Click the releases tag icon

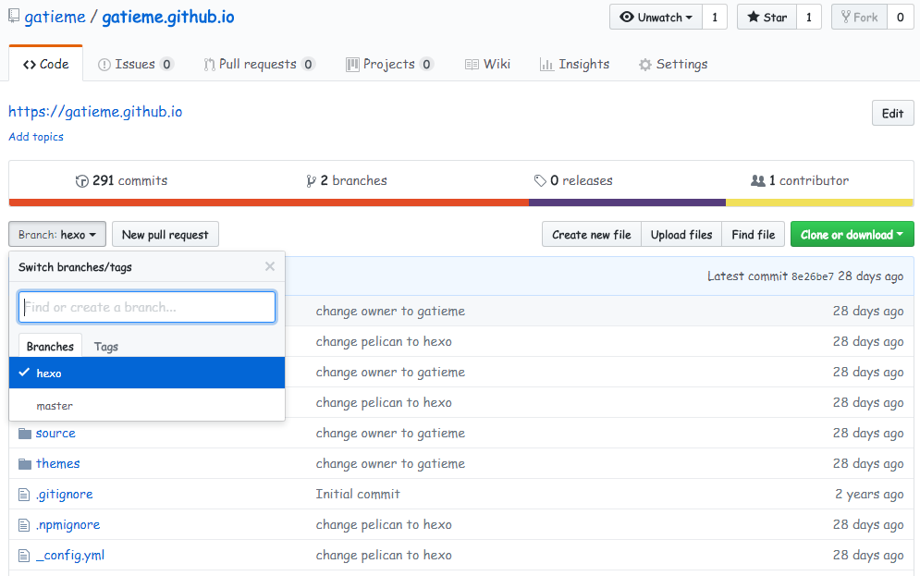540,181
